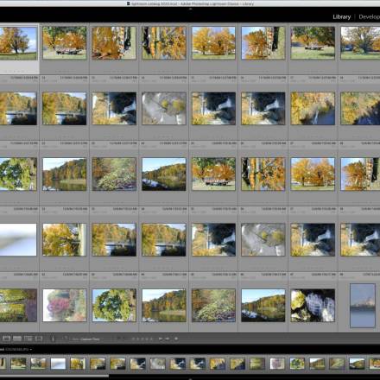Open the Develop module tab
The height and width of the screenshot is (380, 380).
(x=369, y=16)
